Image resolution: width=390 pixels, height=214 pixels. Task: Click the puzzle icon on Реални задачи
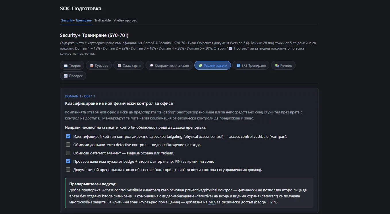pos(200,66)
